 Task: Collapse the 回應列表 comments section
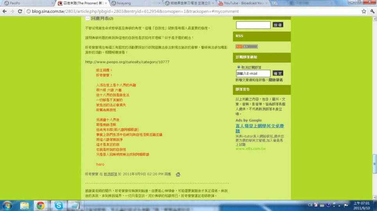(x=88, y=18)
